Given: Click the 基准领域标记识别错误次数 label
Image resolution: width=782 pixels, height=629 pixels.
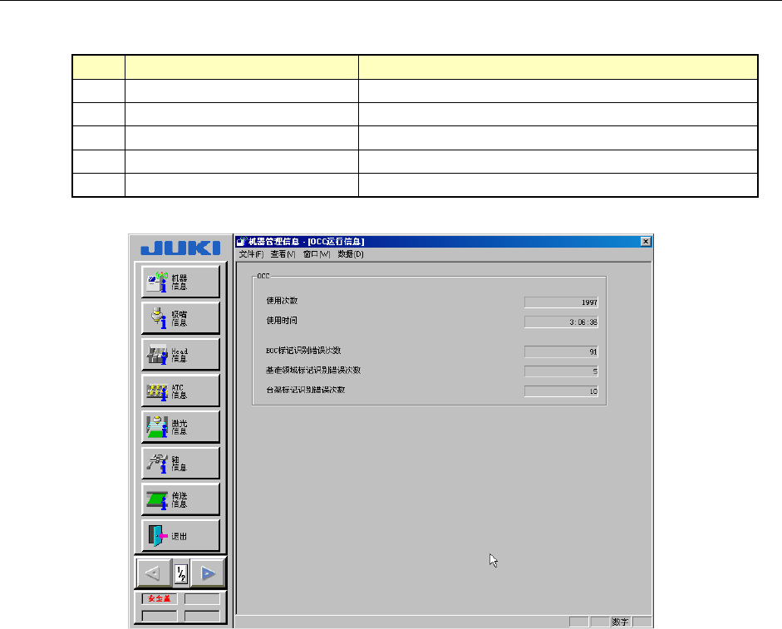Looking at the screenshot, I should (x=313, y=370).
